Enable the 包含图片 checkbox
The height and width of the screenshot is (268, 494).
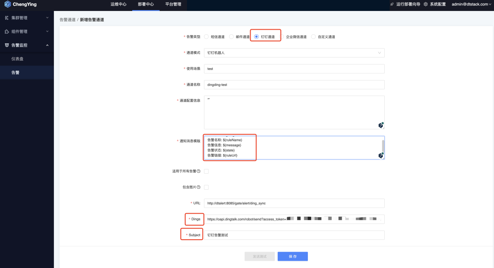pos(206,187)
